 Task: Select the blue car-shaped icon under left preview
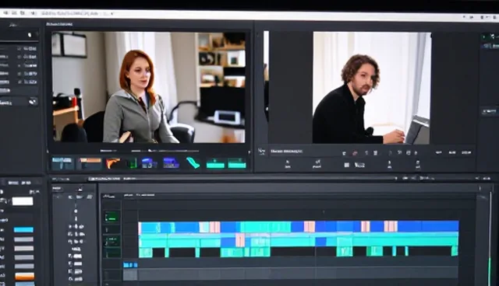point(149,163)
